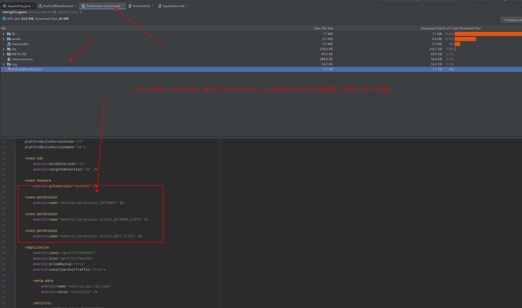Click the classes.dex file icon
The width and height of the screenshot is (522, 308).
coord(9,44)
